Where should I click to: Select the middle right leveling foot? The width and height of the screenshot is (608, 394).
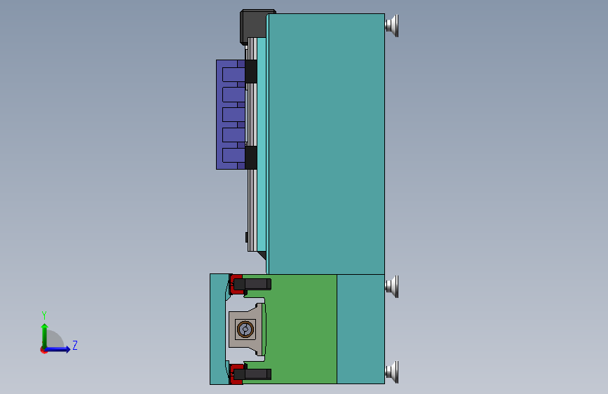point(392,287)
